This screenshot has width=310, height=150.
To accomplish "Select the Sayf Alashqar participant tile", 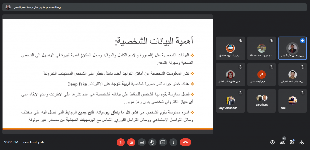I will pos(231,101).
